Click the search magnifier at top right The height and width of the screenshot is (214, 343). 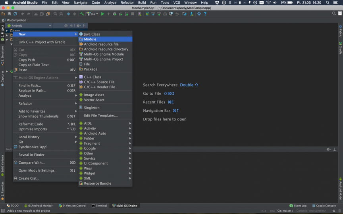point(334,13)
